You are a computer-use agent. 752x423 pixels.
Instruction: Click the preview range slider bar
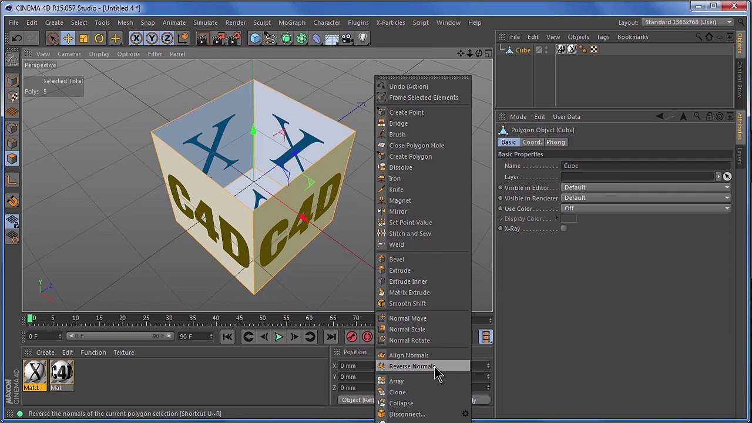(x=120, y=336)
